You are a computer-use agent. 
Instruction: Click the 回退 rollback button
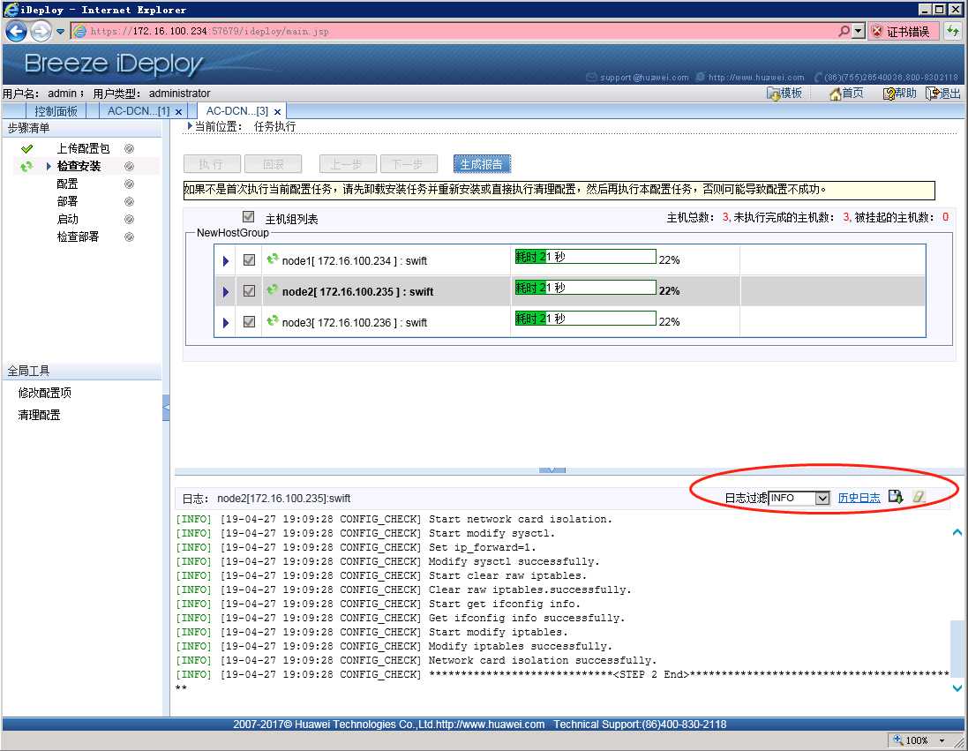click(273, 163)
